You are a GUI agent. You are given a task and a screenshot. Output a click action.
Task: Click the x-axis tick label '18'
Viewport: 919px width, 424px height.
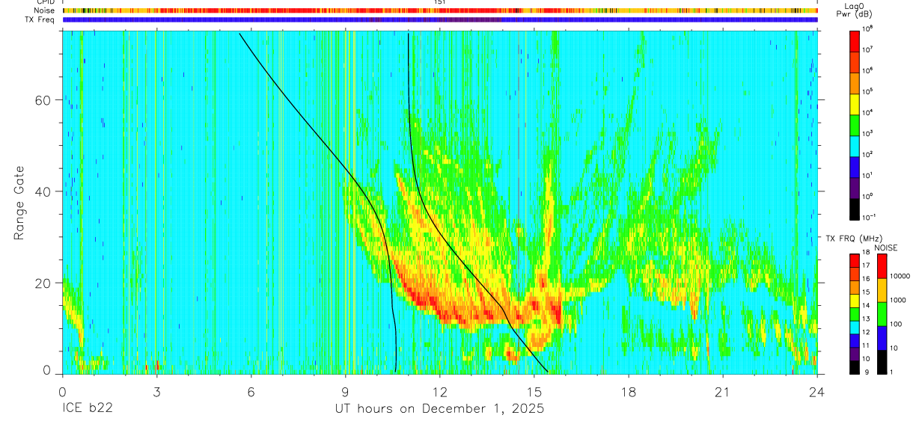point(629,392)
